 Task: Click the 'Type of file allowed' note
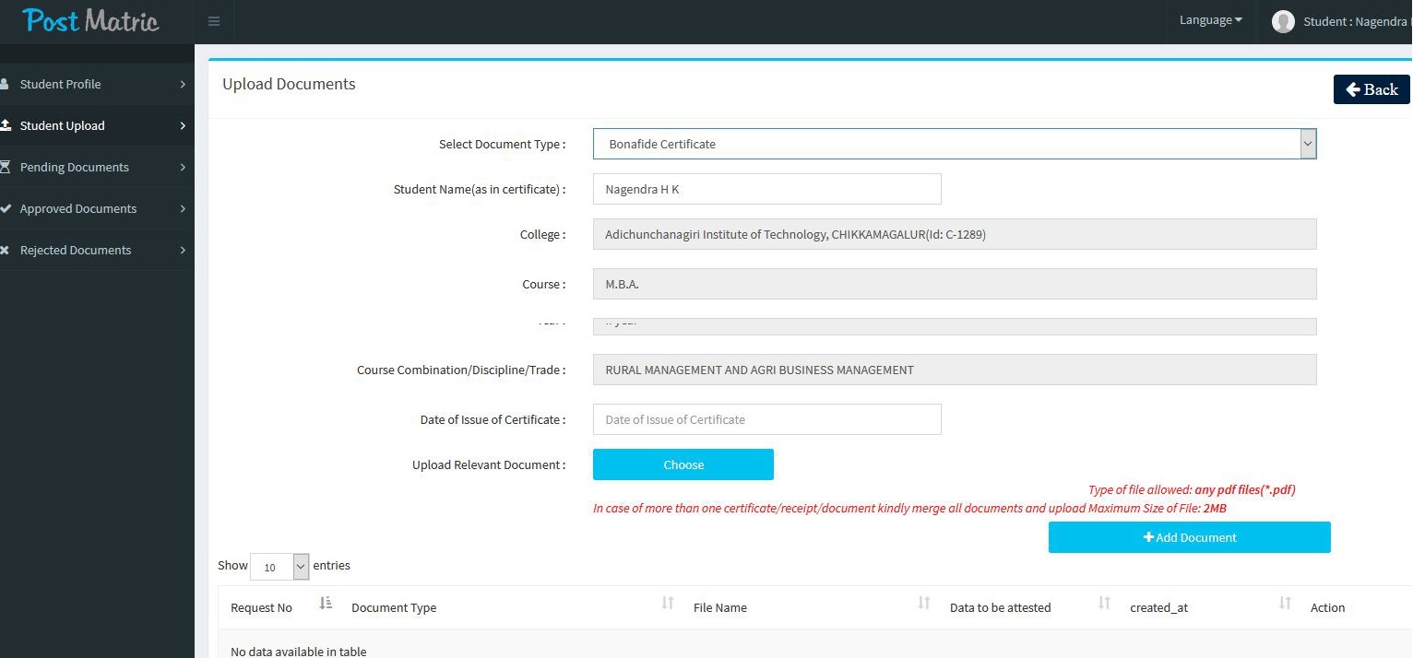point(1192,490)
